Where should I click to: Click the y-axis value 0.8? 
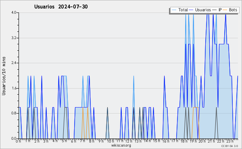14,114
